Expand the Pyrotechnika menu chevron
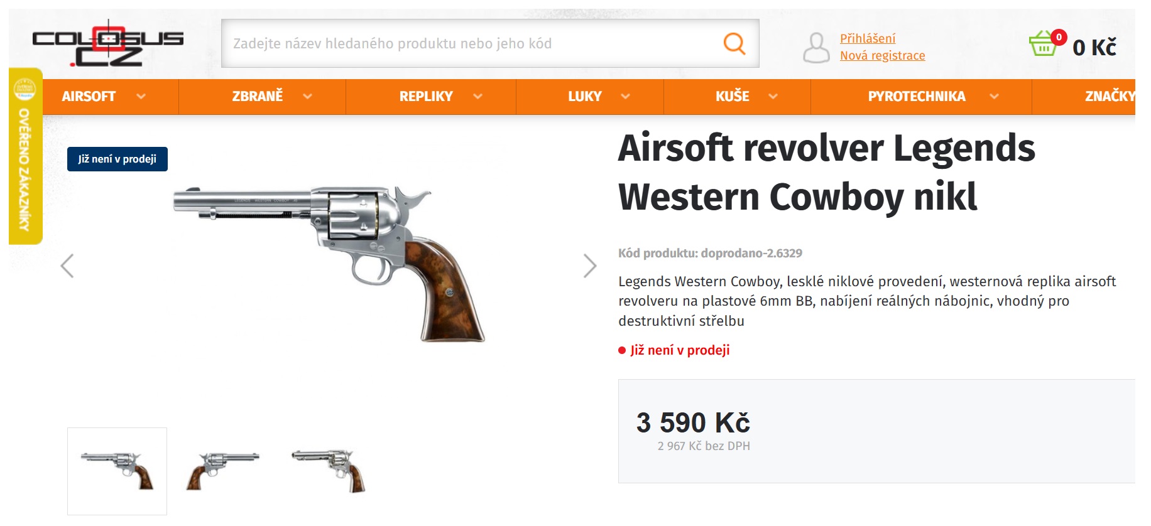Image resolution: width=1151 pixels, height=526 pixels. 994,97
